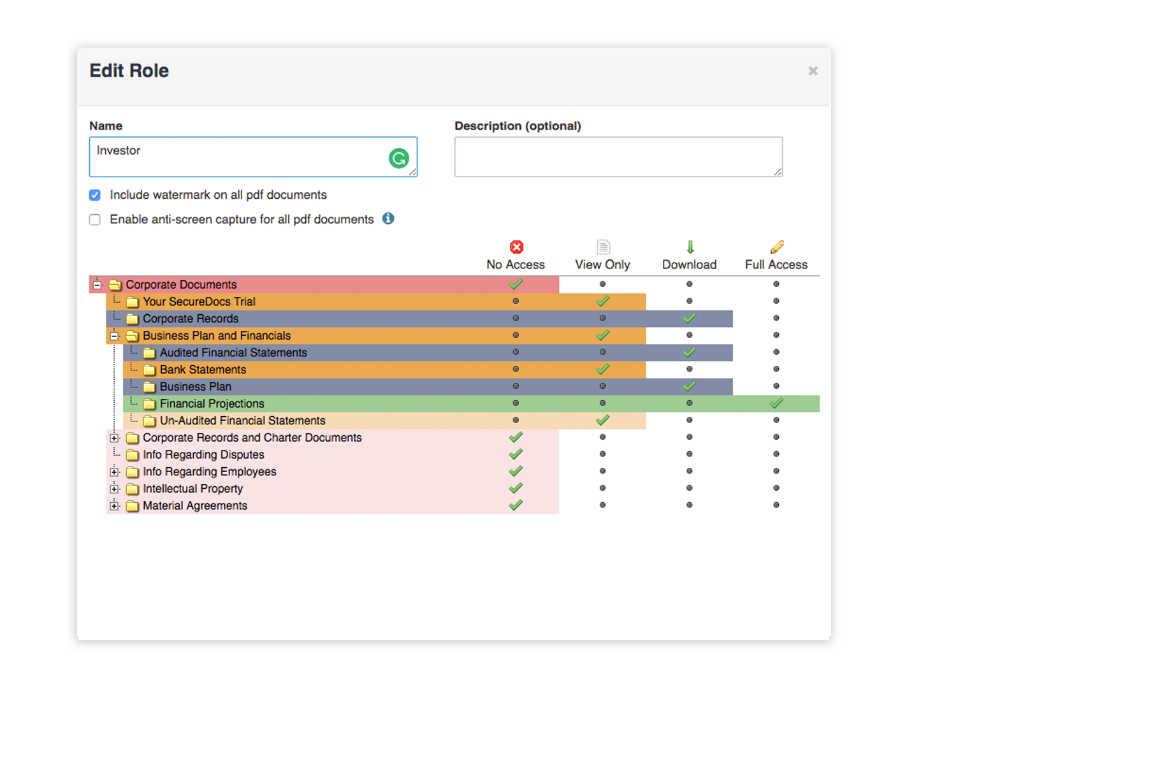Click the red No Access column icon
The image size is (1174, 759).
pos(516,247)
